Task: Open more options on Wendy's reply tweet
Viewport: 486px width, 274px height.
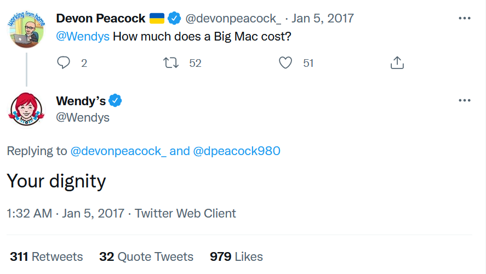Action: 465,101
